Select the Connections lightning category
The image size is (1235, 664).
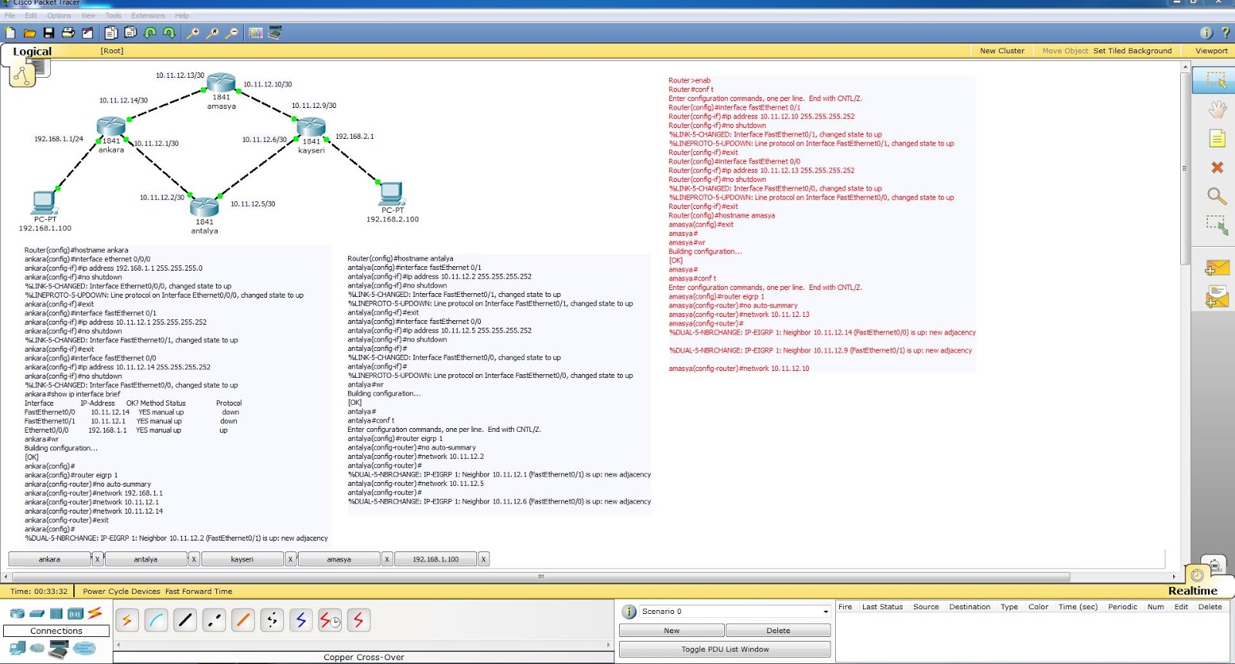click(95, 613)
